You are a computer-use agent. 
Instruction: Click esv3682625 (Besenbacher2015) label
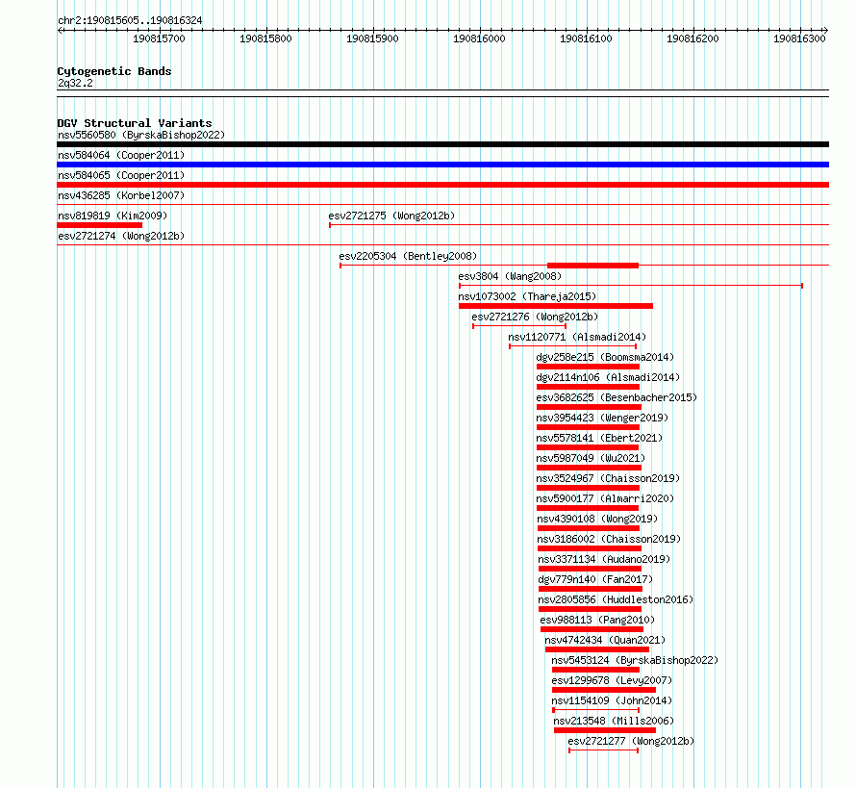617,397
